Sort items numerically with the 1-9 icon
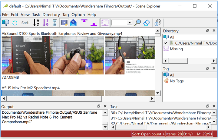Image resolution: width=218 pixels, height=139 pixels. pos(45,23)
